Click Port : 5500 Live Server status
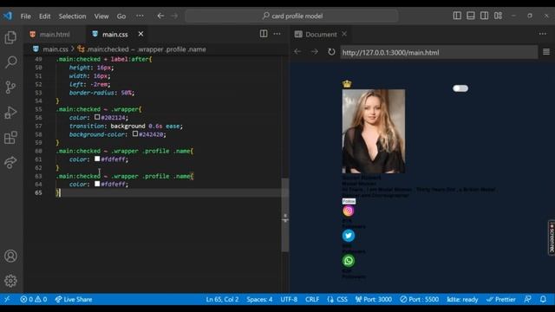The image size is (555, 312). pos(420,299)
